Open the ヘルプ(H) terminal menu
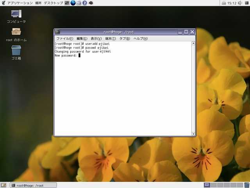 tap(141, 38)
